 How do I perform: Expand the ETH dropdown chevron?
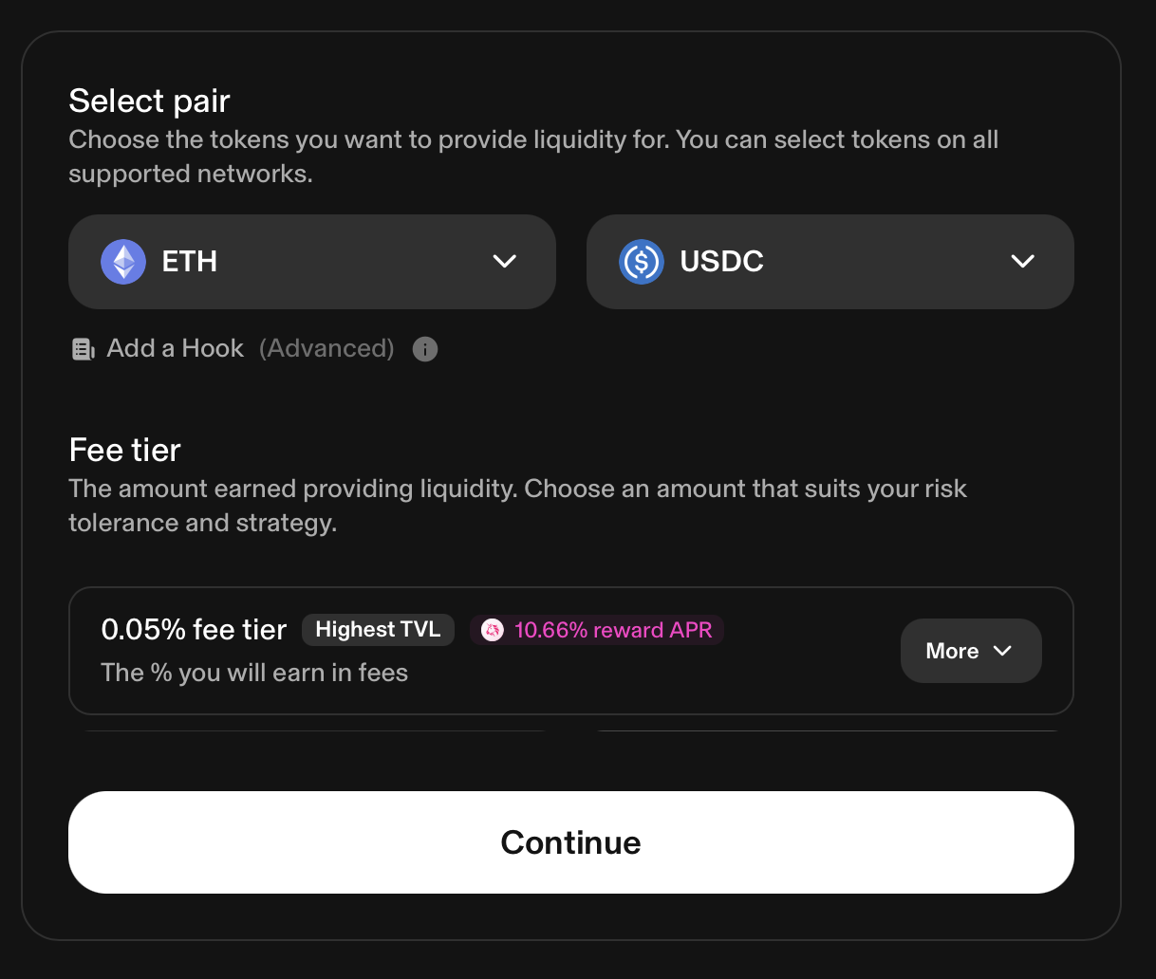coord(505,261)
